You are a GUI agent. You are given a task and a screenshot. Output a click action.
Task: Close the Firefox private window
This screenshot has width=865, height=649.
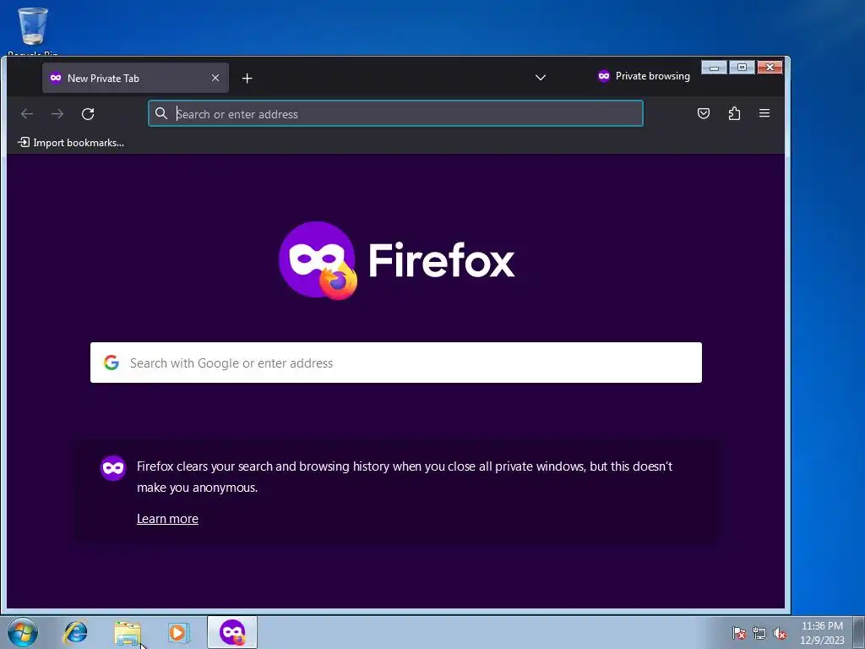pos(770,68)
